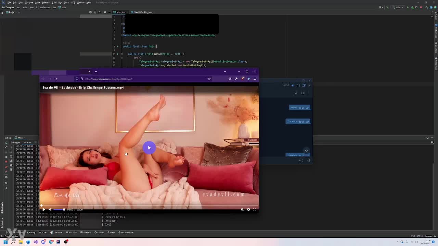Open the browser list-all-tabs chevron
The width and height of the screenshot is (438, 246).
[x=225, y=71]
